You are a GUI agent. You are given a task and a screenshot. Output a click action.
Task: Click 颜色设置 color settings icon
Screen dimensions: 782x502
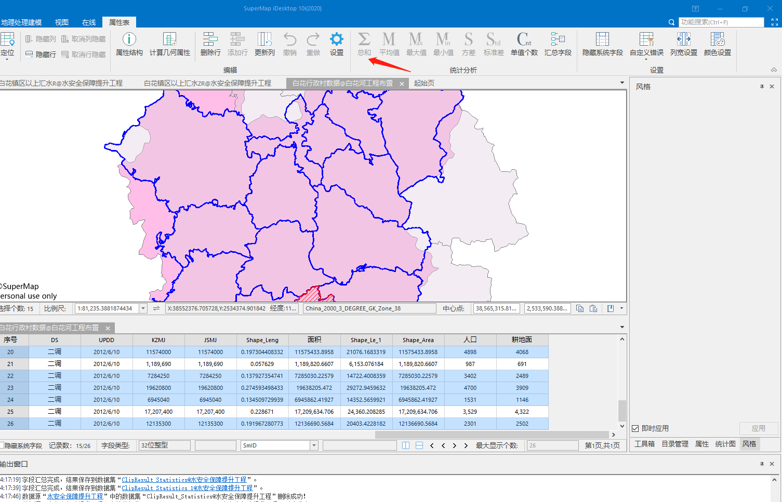point(718,39)
